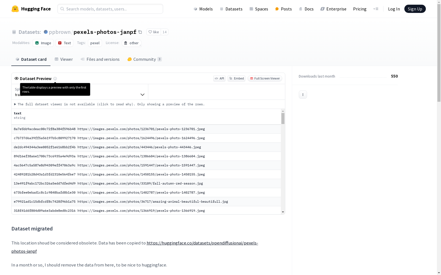Open the API button
This screenshot has width=441, height=275.
pos(219,78)
